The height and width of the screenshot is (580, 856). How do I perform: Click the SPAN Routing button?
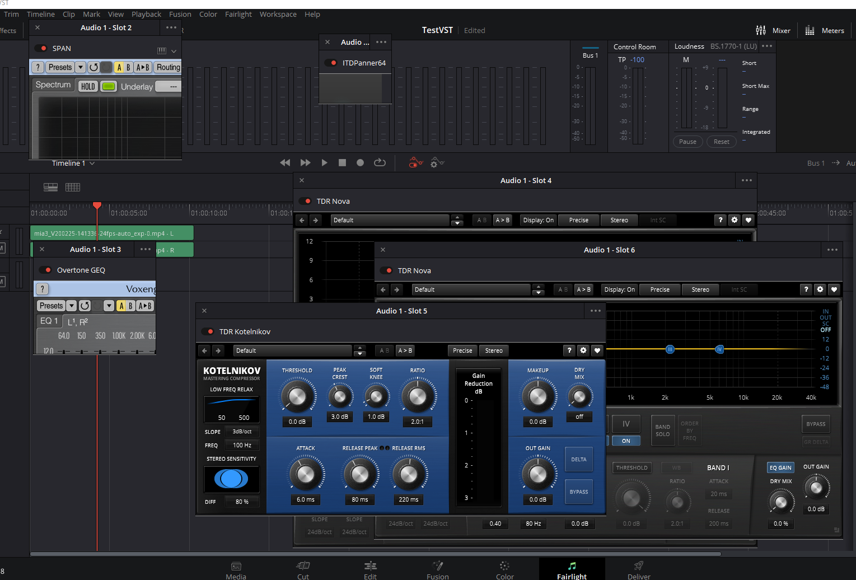tap(168, 67)
